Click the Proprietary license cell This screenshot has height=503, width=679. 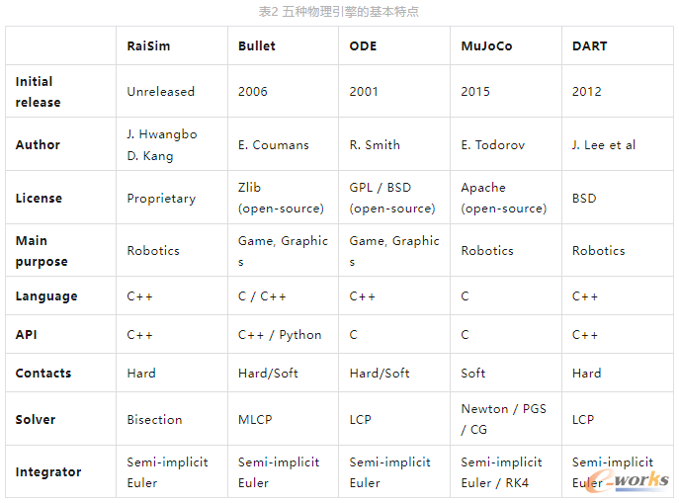point(161,199)
